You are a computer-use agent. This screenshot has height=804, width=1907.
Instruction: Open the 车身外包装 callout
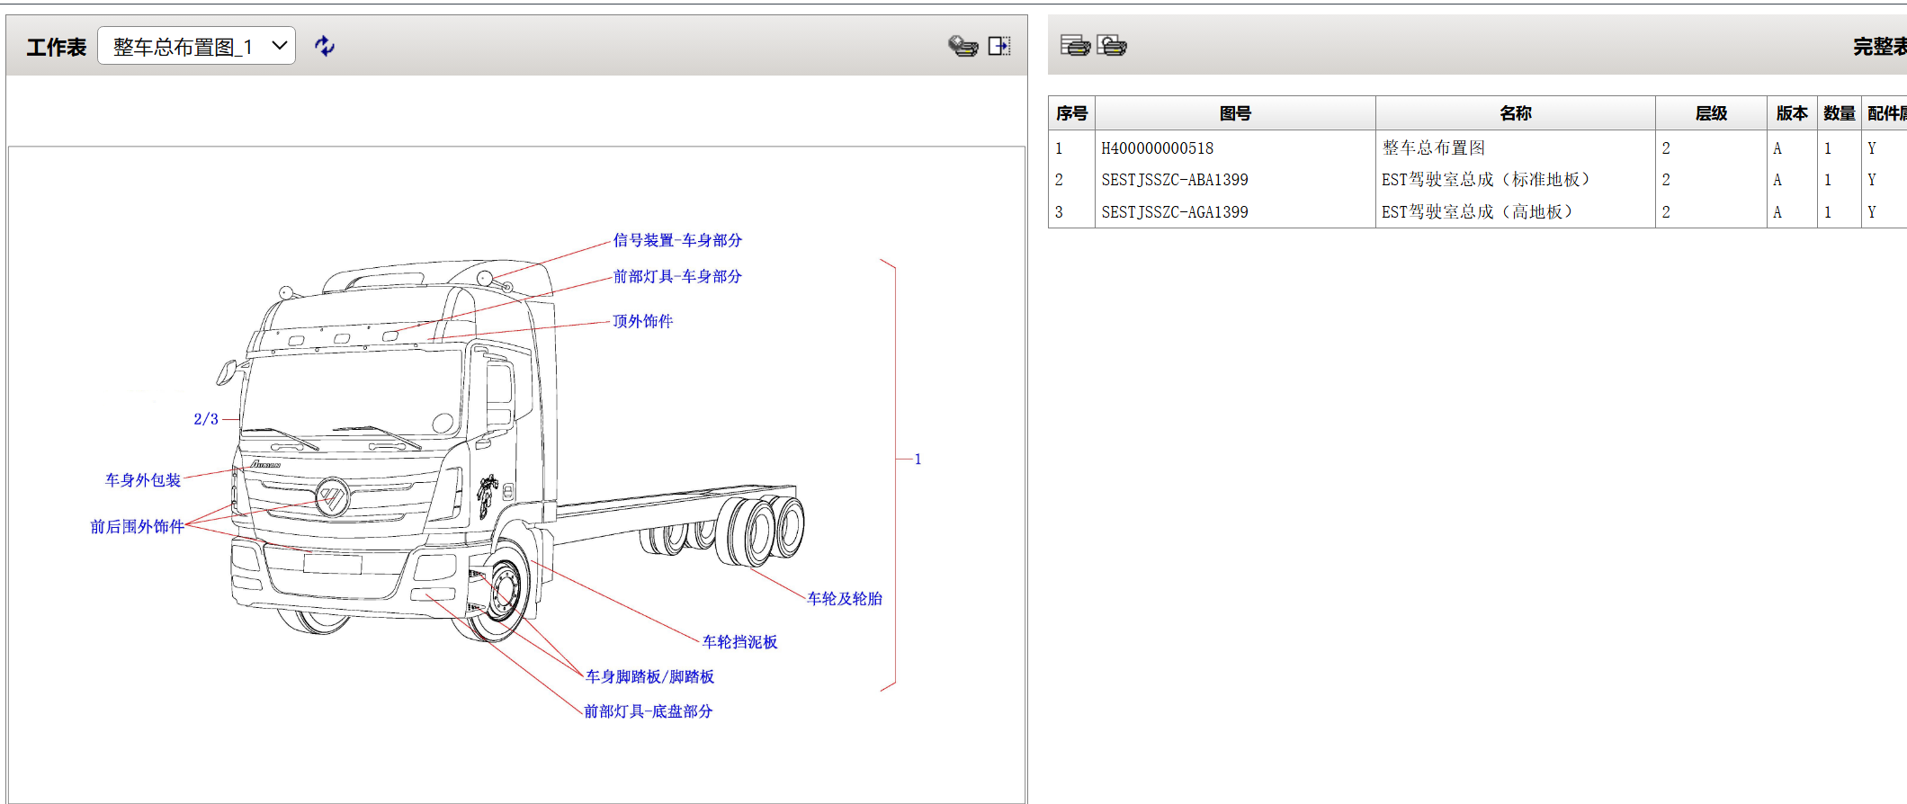[x=143, y=480]
